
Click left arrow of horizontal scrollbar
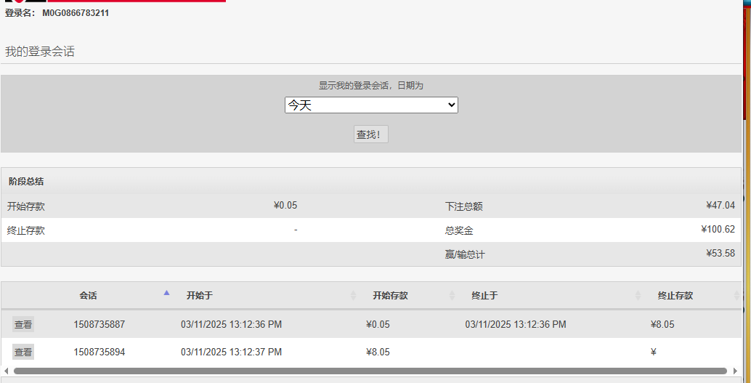pos(7,371)
